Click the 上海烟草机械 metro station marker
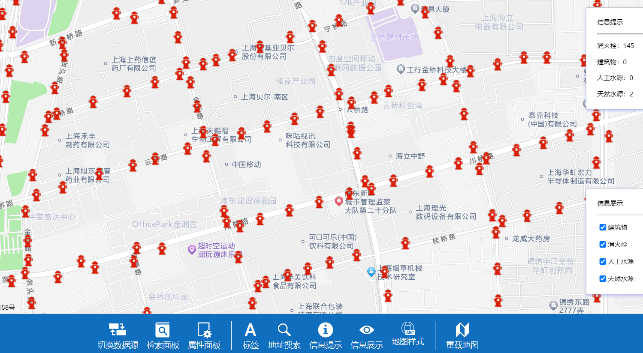This screenshot has width=643, height=353. point(371,270)
